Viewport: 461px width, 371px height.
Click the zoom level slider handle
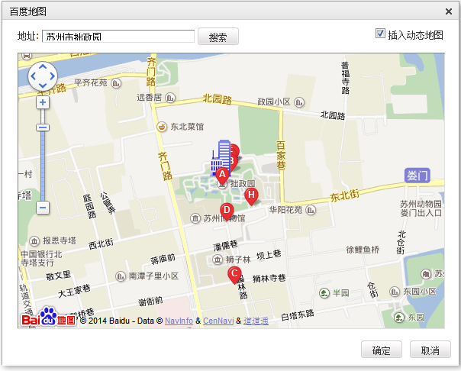(x=43, y=127)
